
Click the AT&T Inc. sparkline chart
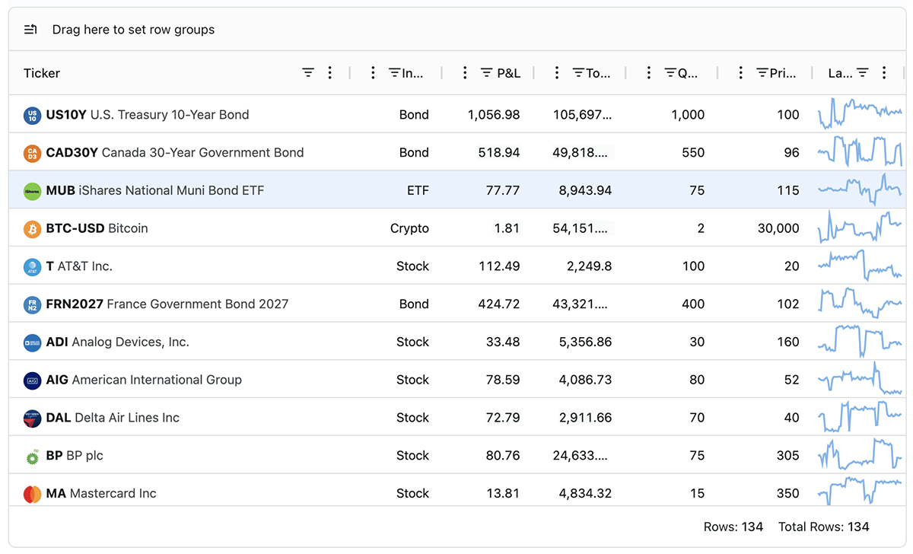coord(860,266)
